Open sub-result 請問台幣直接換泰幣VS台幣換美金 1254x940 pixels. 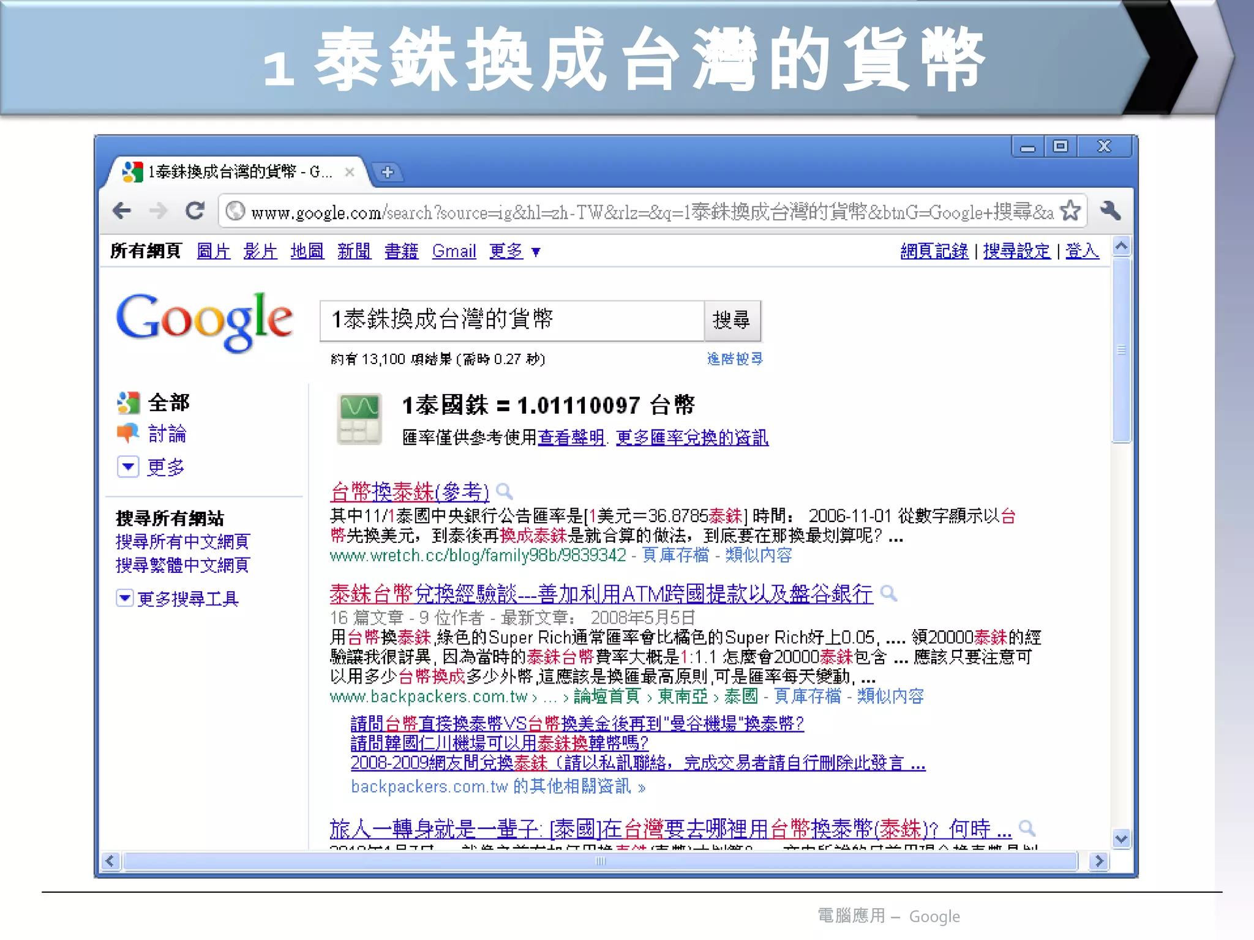577,724
